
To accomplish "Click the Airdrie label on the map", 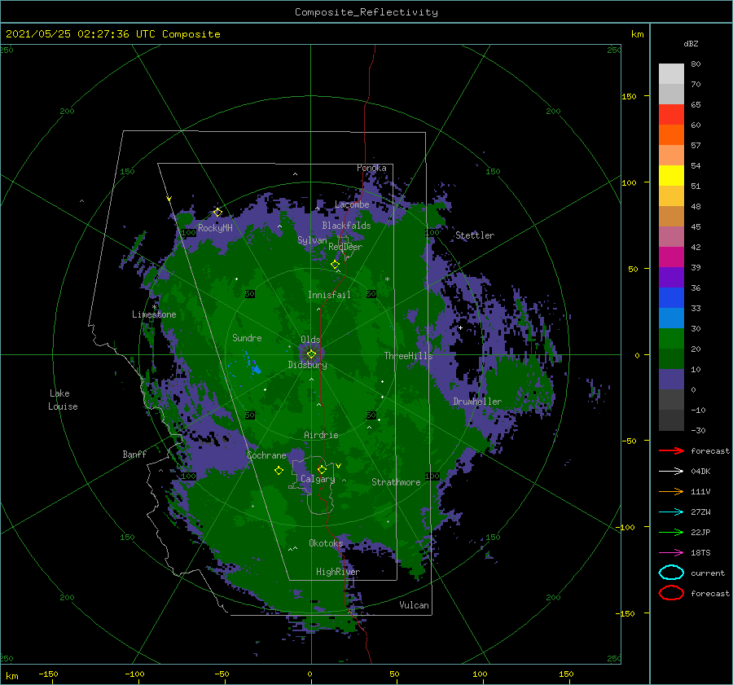I will [321, 435].
